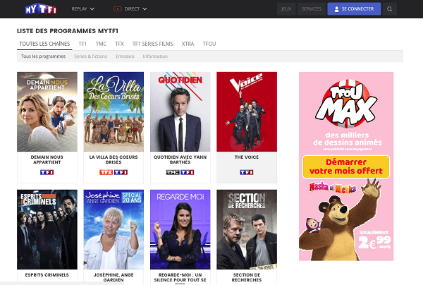This screenshot has height=285, width=423.
Task: Filter by Tous les programmes
Action: [x=43, y=56]
